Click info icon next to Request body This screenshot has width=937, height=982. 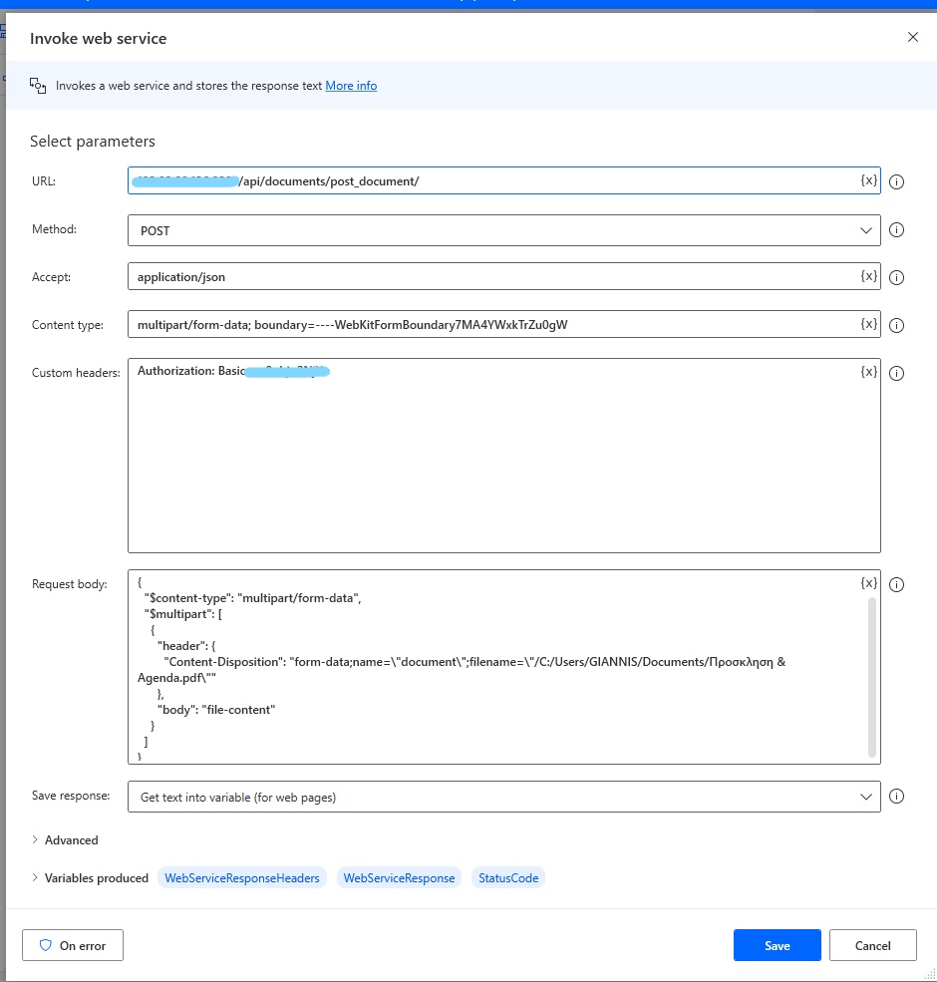pos(896,584)
